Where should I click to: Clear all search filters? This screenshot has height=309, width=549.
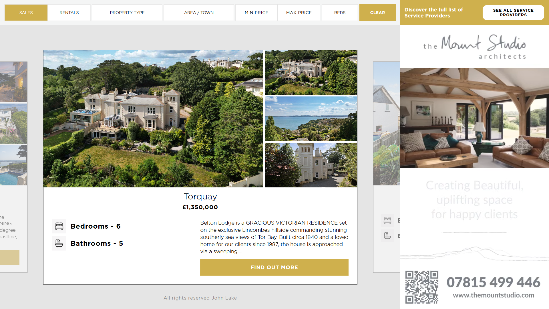click(x=377, y=13)
